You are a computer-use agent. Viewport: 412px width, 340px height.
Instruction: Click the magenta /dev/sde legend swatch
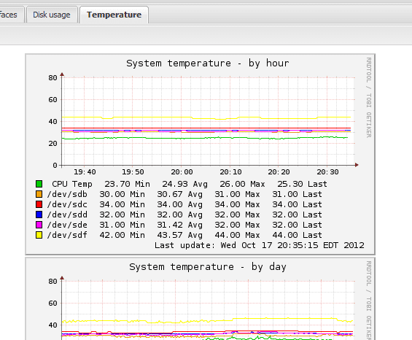point(39,225)
